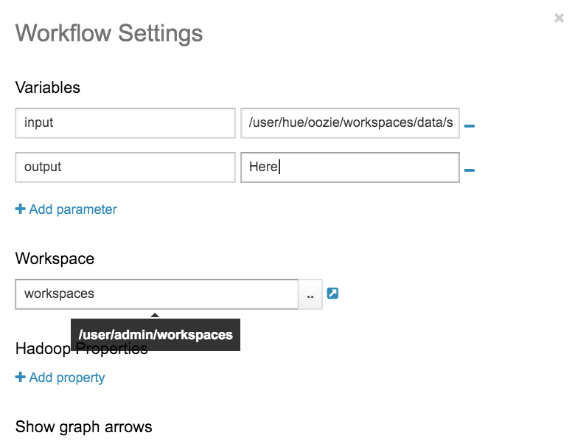Close the Workflow Settings dialog
This screenshot has height=444, width=575.
559,18
